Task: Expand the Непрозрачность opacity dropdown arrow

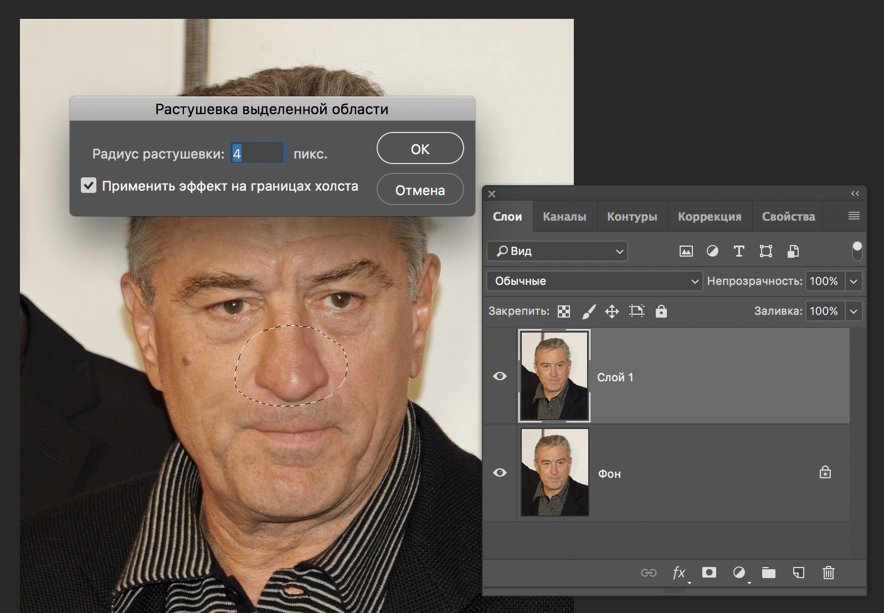Action: 854,281
